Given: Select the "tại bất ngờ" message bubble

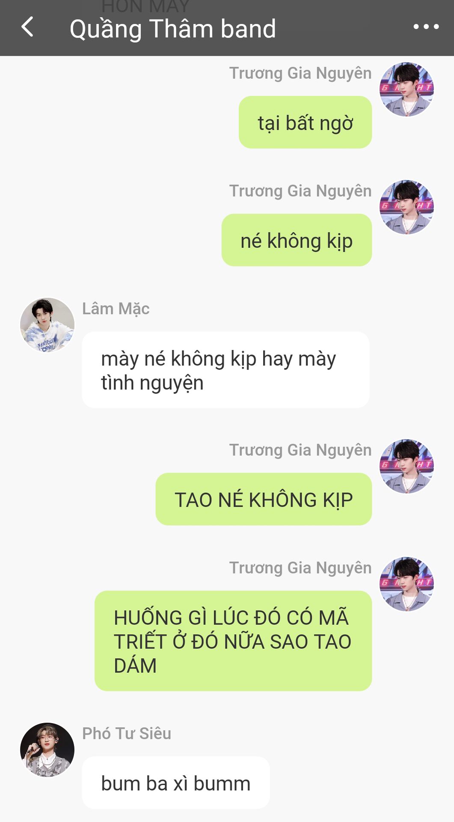Looking at the screenshot, I should 305,122.
